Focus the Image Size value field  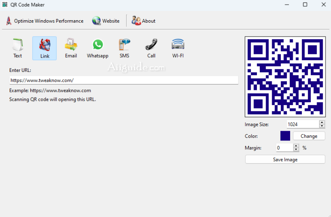pos(303,124)
